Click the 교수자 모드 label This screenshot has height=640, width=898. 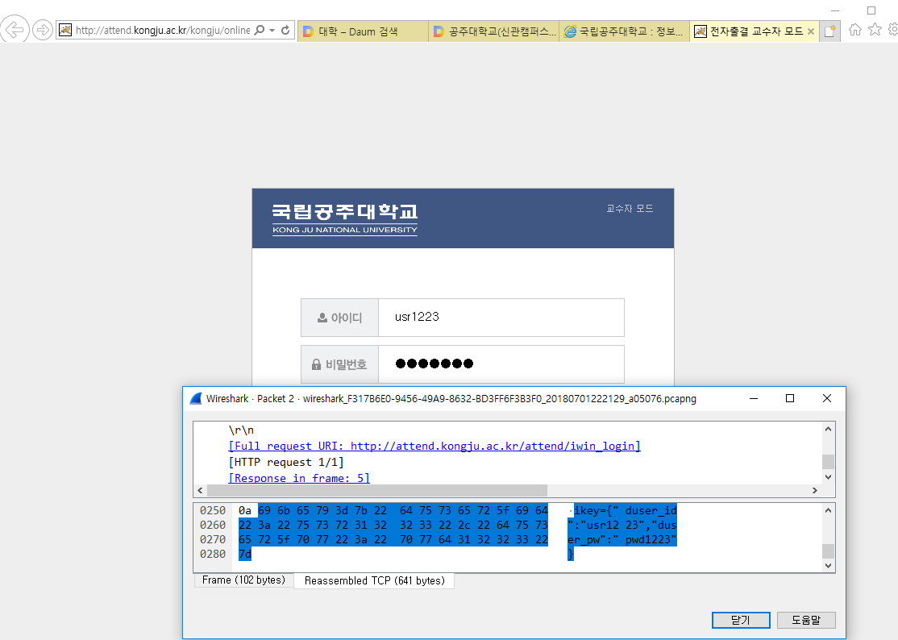tap(630, 209)
